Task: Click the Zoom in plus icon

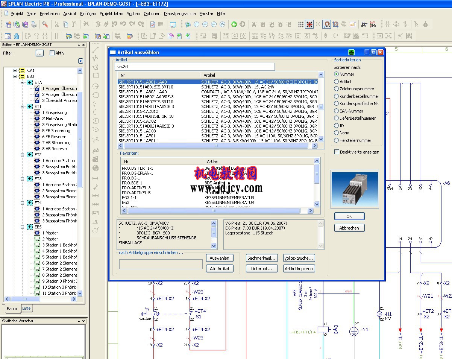Action: tap(205, 24)
